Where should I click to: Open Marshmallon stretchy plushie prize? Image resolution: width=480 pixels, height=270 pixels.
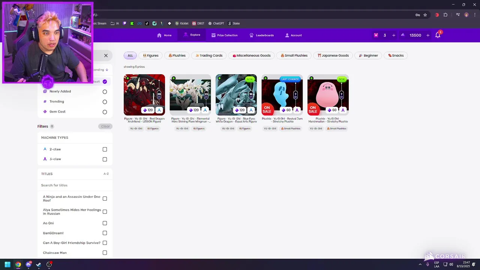[x=328, y=95]
